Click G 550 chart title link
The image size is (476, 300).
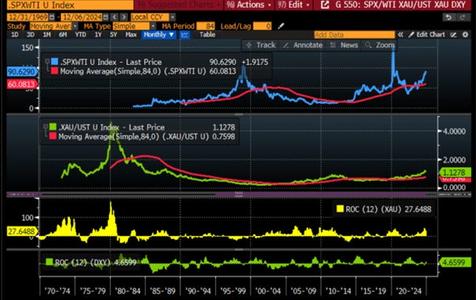pyautogui.click(x=400, y=5)
